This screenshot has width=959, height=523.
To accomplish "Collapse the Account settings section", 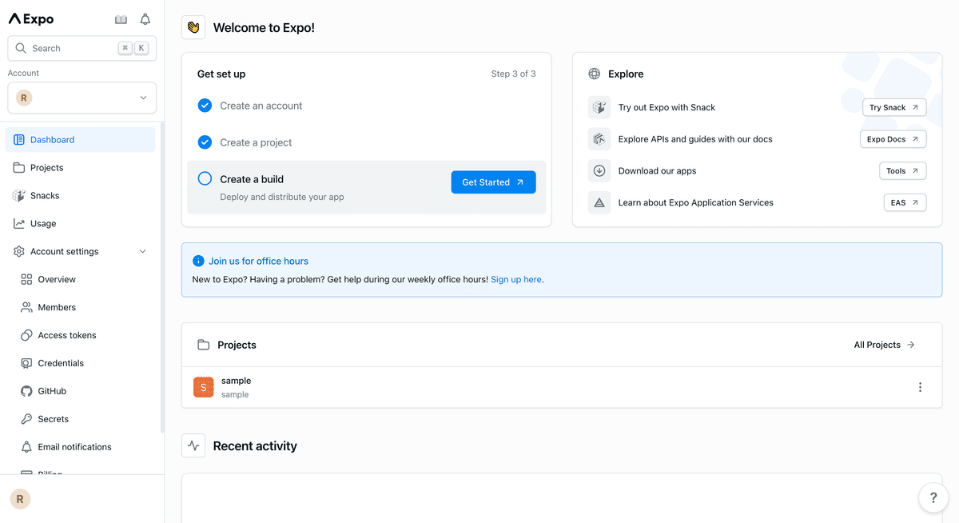I will coord(143,251).
